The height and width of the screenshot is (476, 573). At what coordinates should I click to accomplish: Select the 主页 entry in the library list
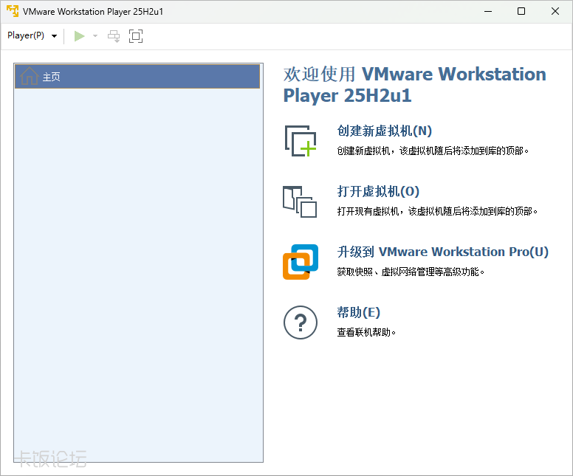pos(52,77)
